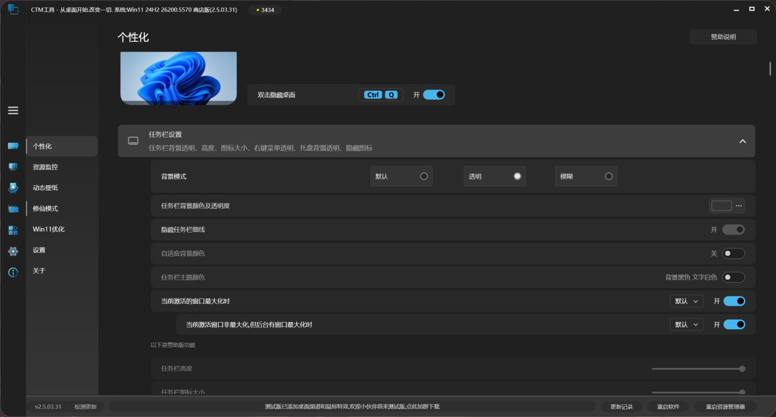This screenshot has width=776, height=417.
Task: Click 任务栏背景颜色及透明度 label
Action: tap(195, 206)
